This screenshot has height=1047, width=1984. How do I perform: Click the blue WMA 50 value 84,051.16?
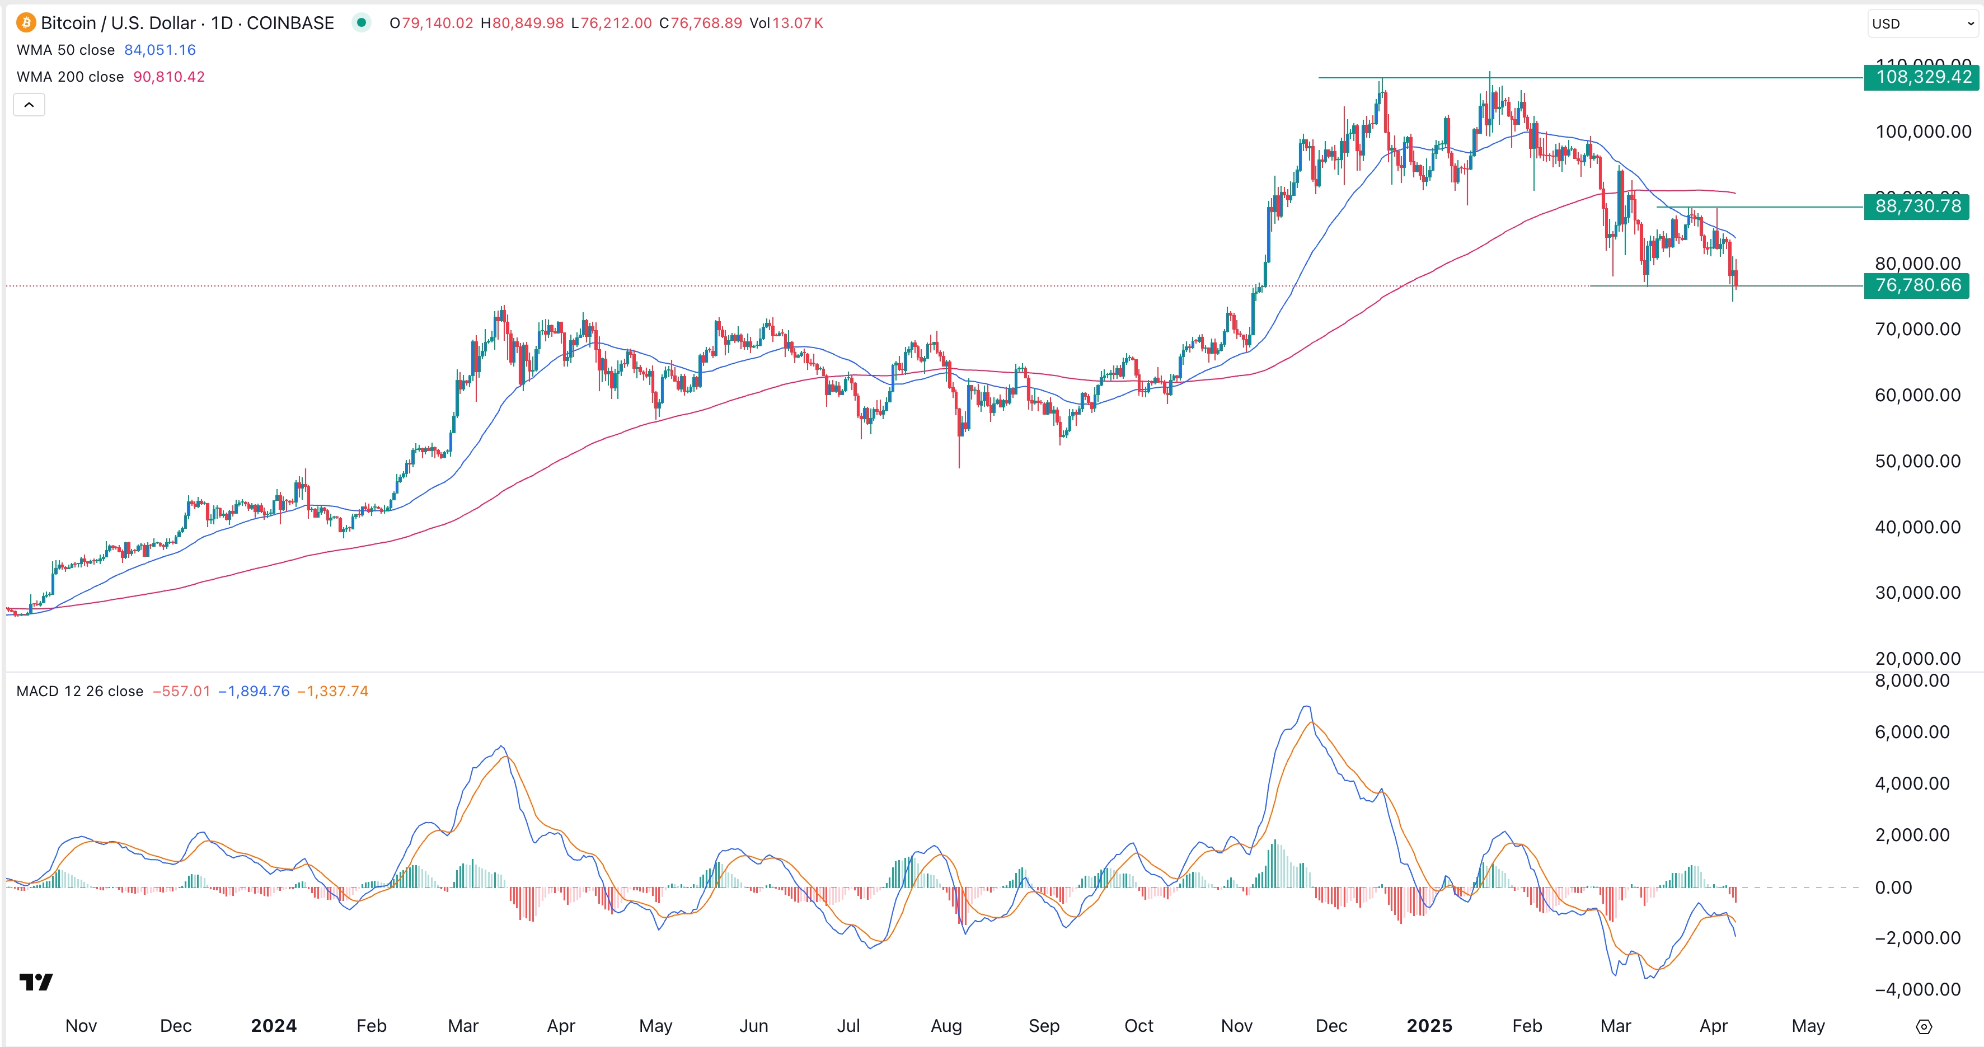tap(160, 50)
